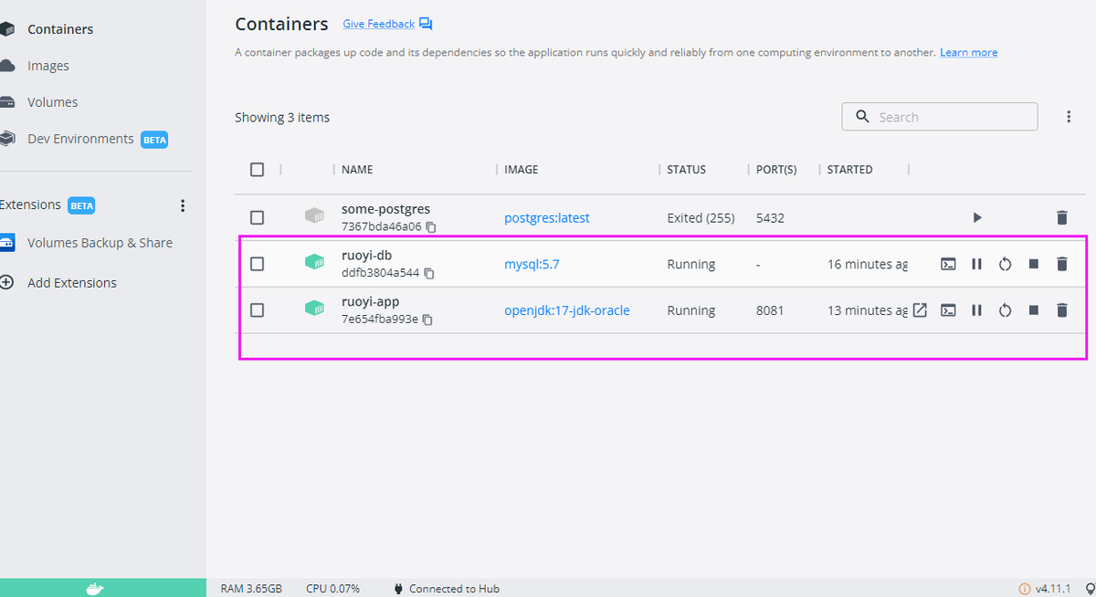Click port 8081 of ruoyi-app
The image size is (1096, 597).
tap(770, 310)
